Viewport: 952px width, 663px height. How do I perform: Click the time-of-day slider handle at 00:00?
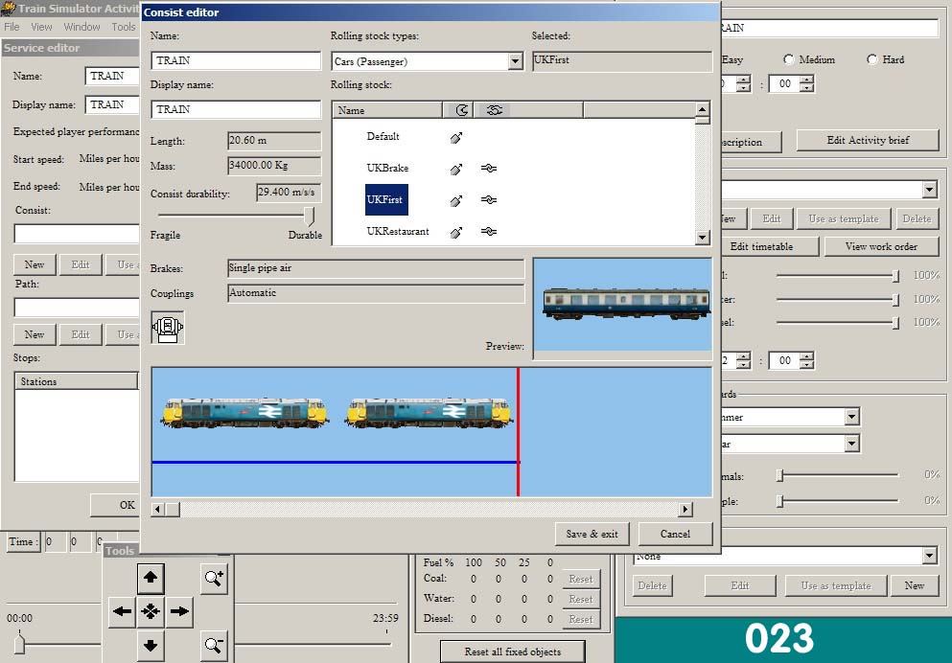(19, 643)
